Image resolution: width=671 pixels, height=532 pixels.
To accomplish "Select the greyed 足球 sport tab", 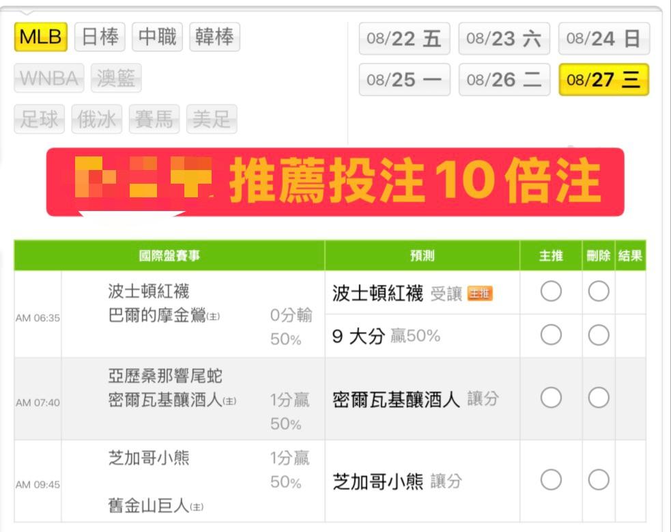I will coord(40,119).
